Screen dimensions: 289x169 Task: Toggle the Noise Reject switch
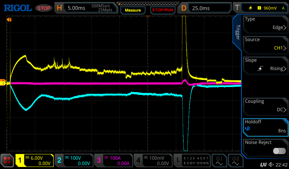tap(279, 151)
